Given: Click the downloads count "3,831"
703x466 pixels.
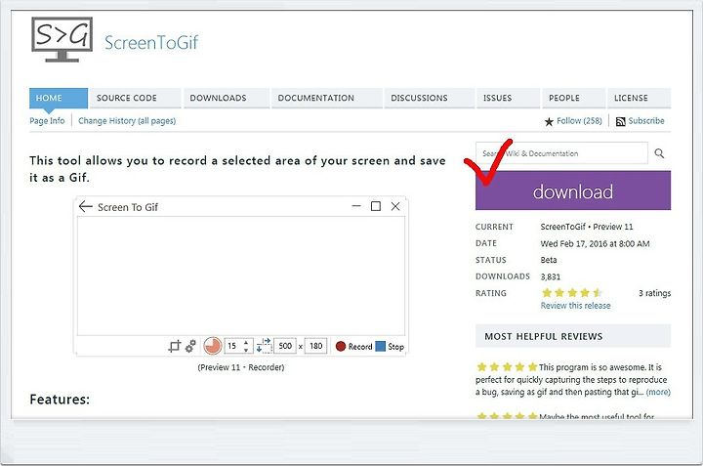Looking at the screenshot, I should tap(550, 276).
